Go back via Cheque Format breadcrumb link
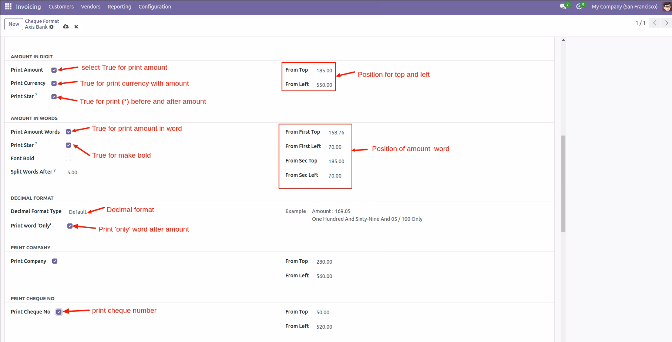 click(x=42, y=21)
